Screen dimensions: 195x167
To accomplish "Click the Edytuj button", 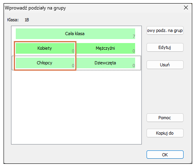I will click(x=165, y=47).
